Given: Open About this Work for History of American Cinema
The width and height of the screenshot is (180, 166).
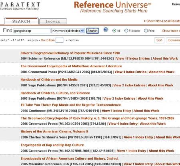Looking at the screenshot, I should click(168, 137).
